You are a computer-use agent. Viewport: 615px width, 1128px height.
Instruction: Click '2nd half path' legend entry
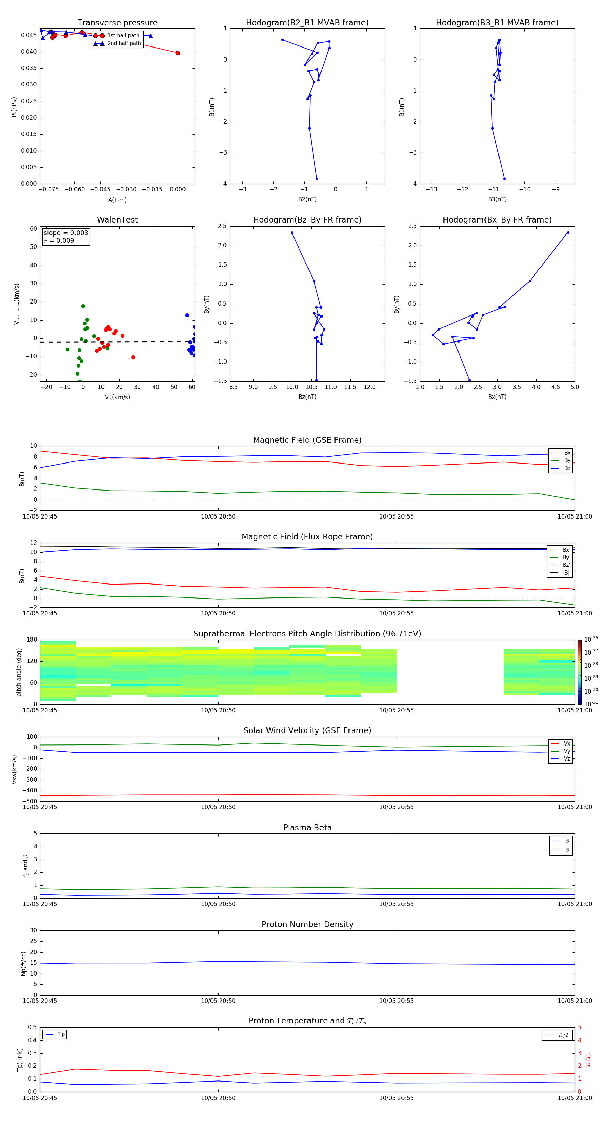pyautogui.click(x=117, y=43)
